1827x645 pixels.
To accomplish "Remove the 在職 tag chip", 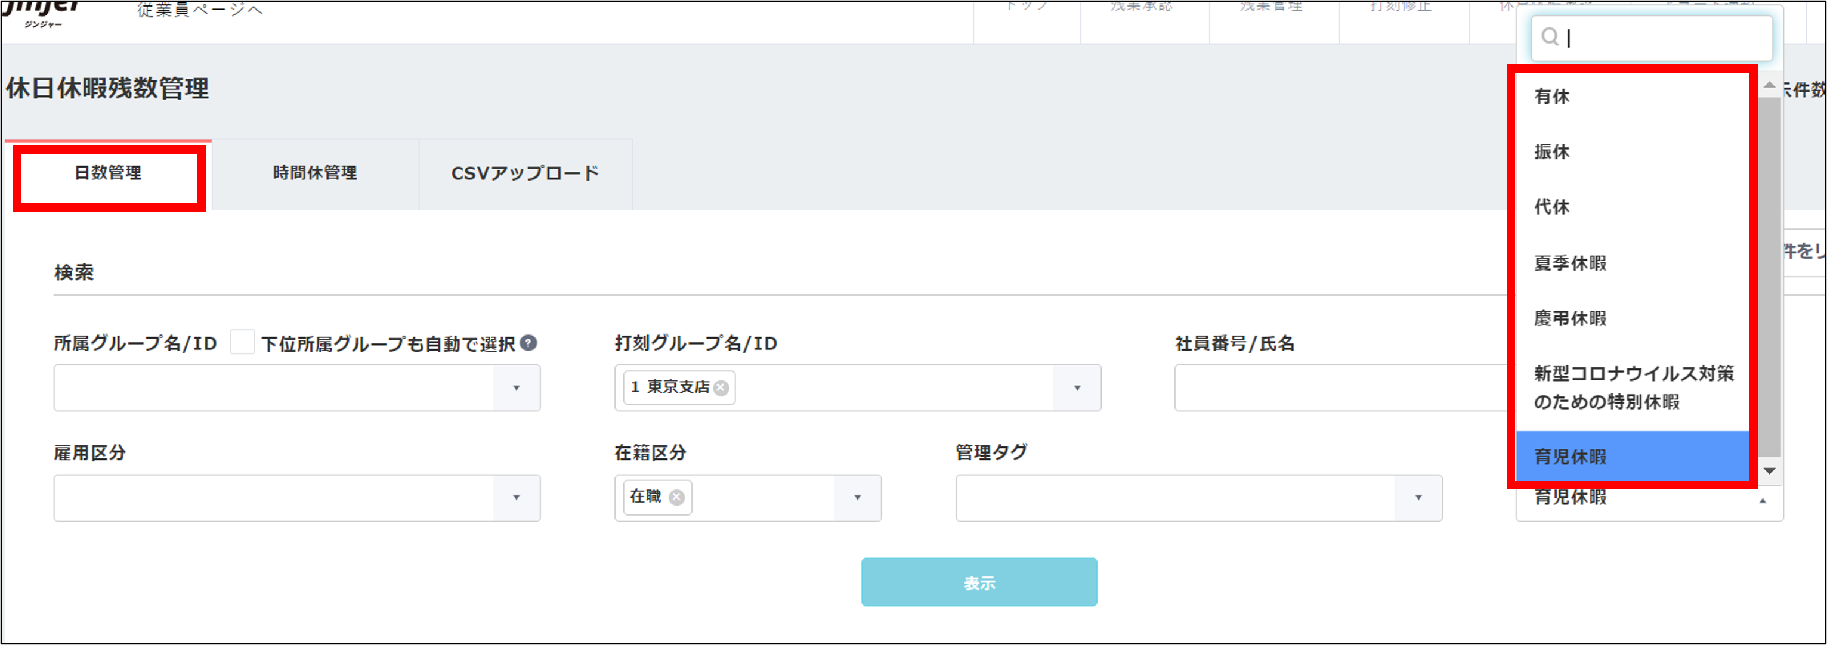I will [676, 498].
